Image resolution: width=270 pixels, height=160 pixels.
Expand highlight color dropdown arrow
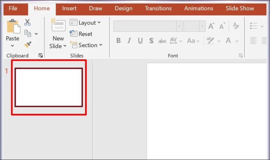(x=219, y=41)
